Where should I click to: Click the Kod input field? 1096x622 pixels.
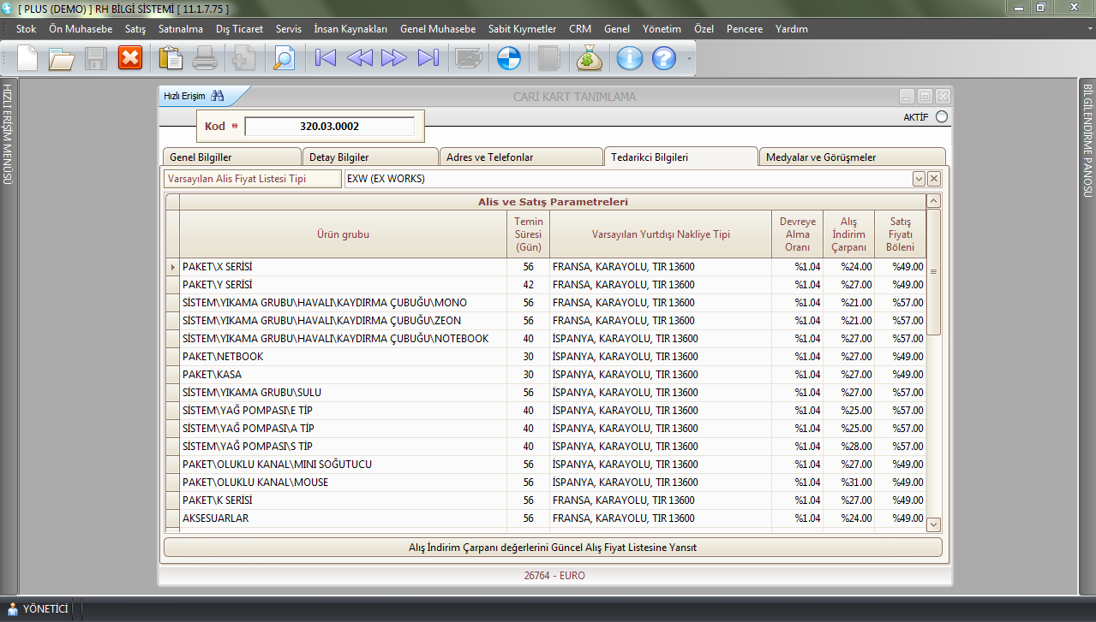click(x=329, y=127)
